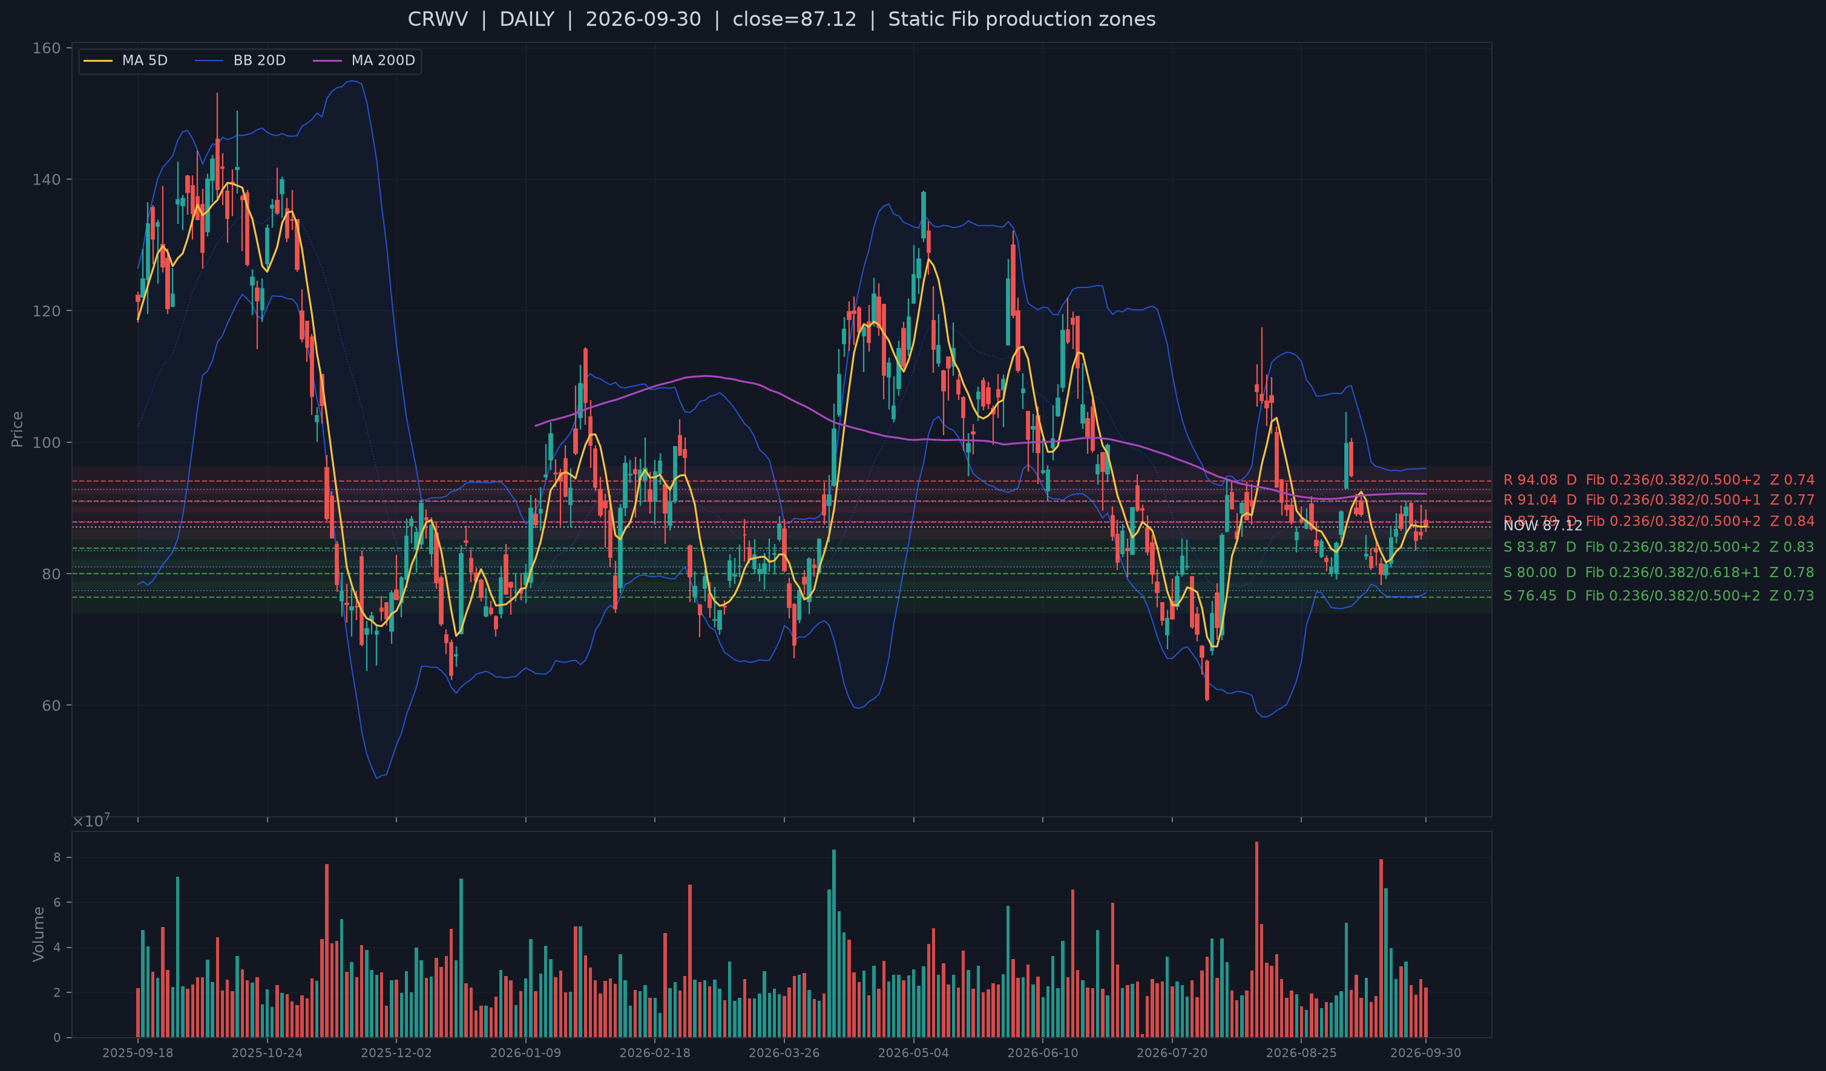The height and width of the screenshot is (1071, 1826).
Task: Select the S 80.00 support label
Action: (1658, 572)
